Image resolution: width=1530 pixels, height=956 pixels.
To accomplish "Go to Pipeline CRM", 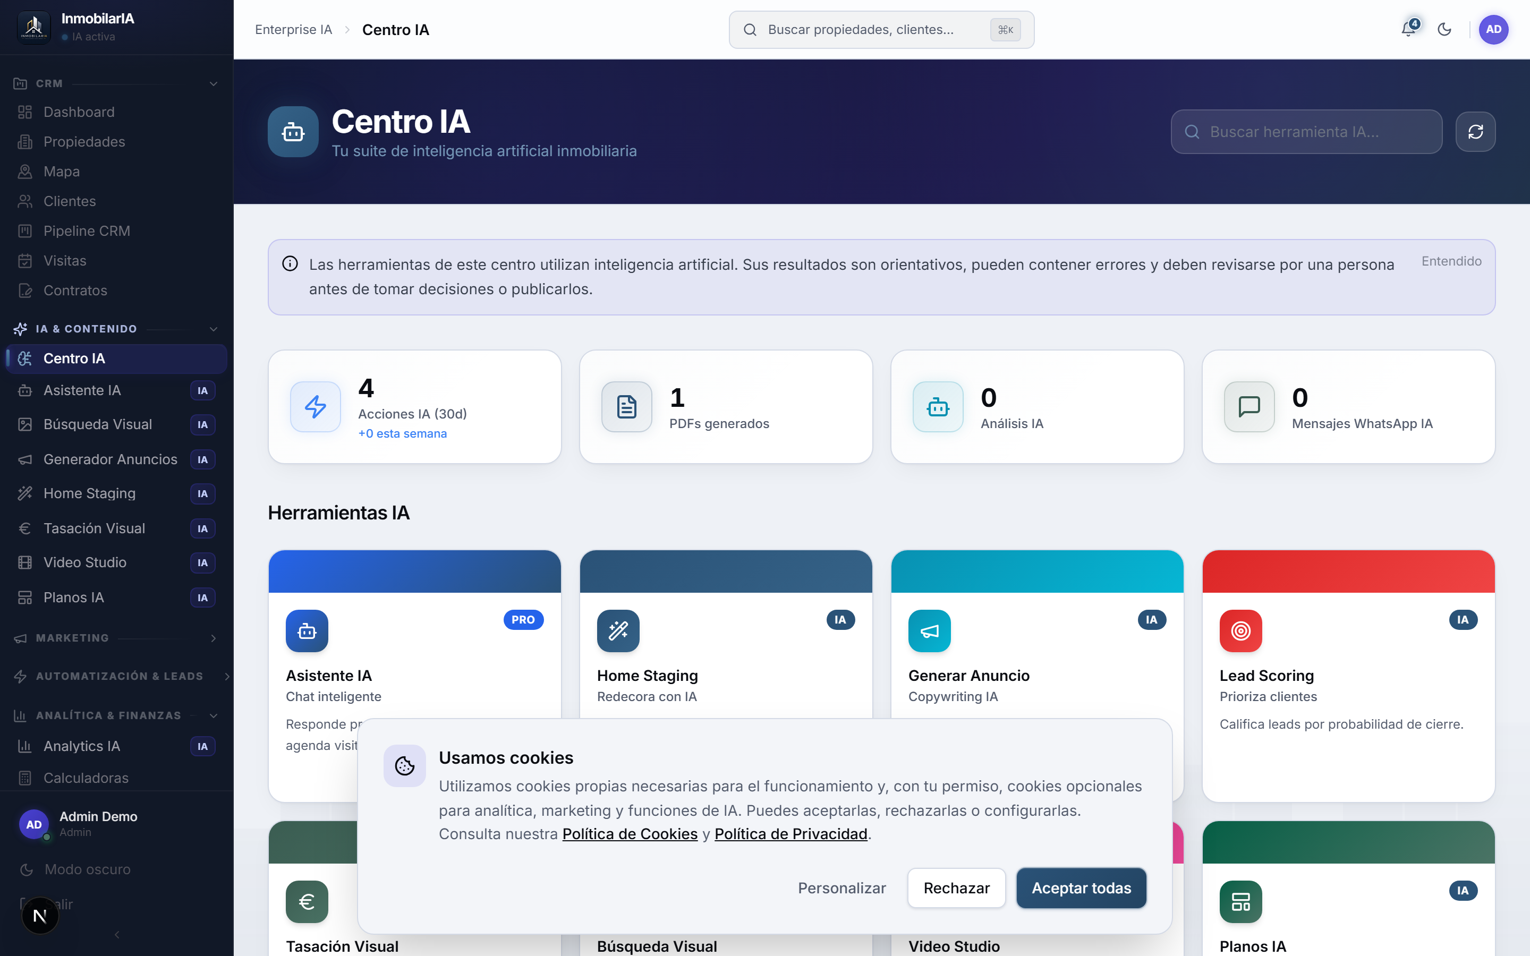I will pos(116,231).
